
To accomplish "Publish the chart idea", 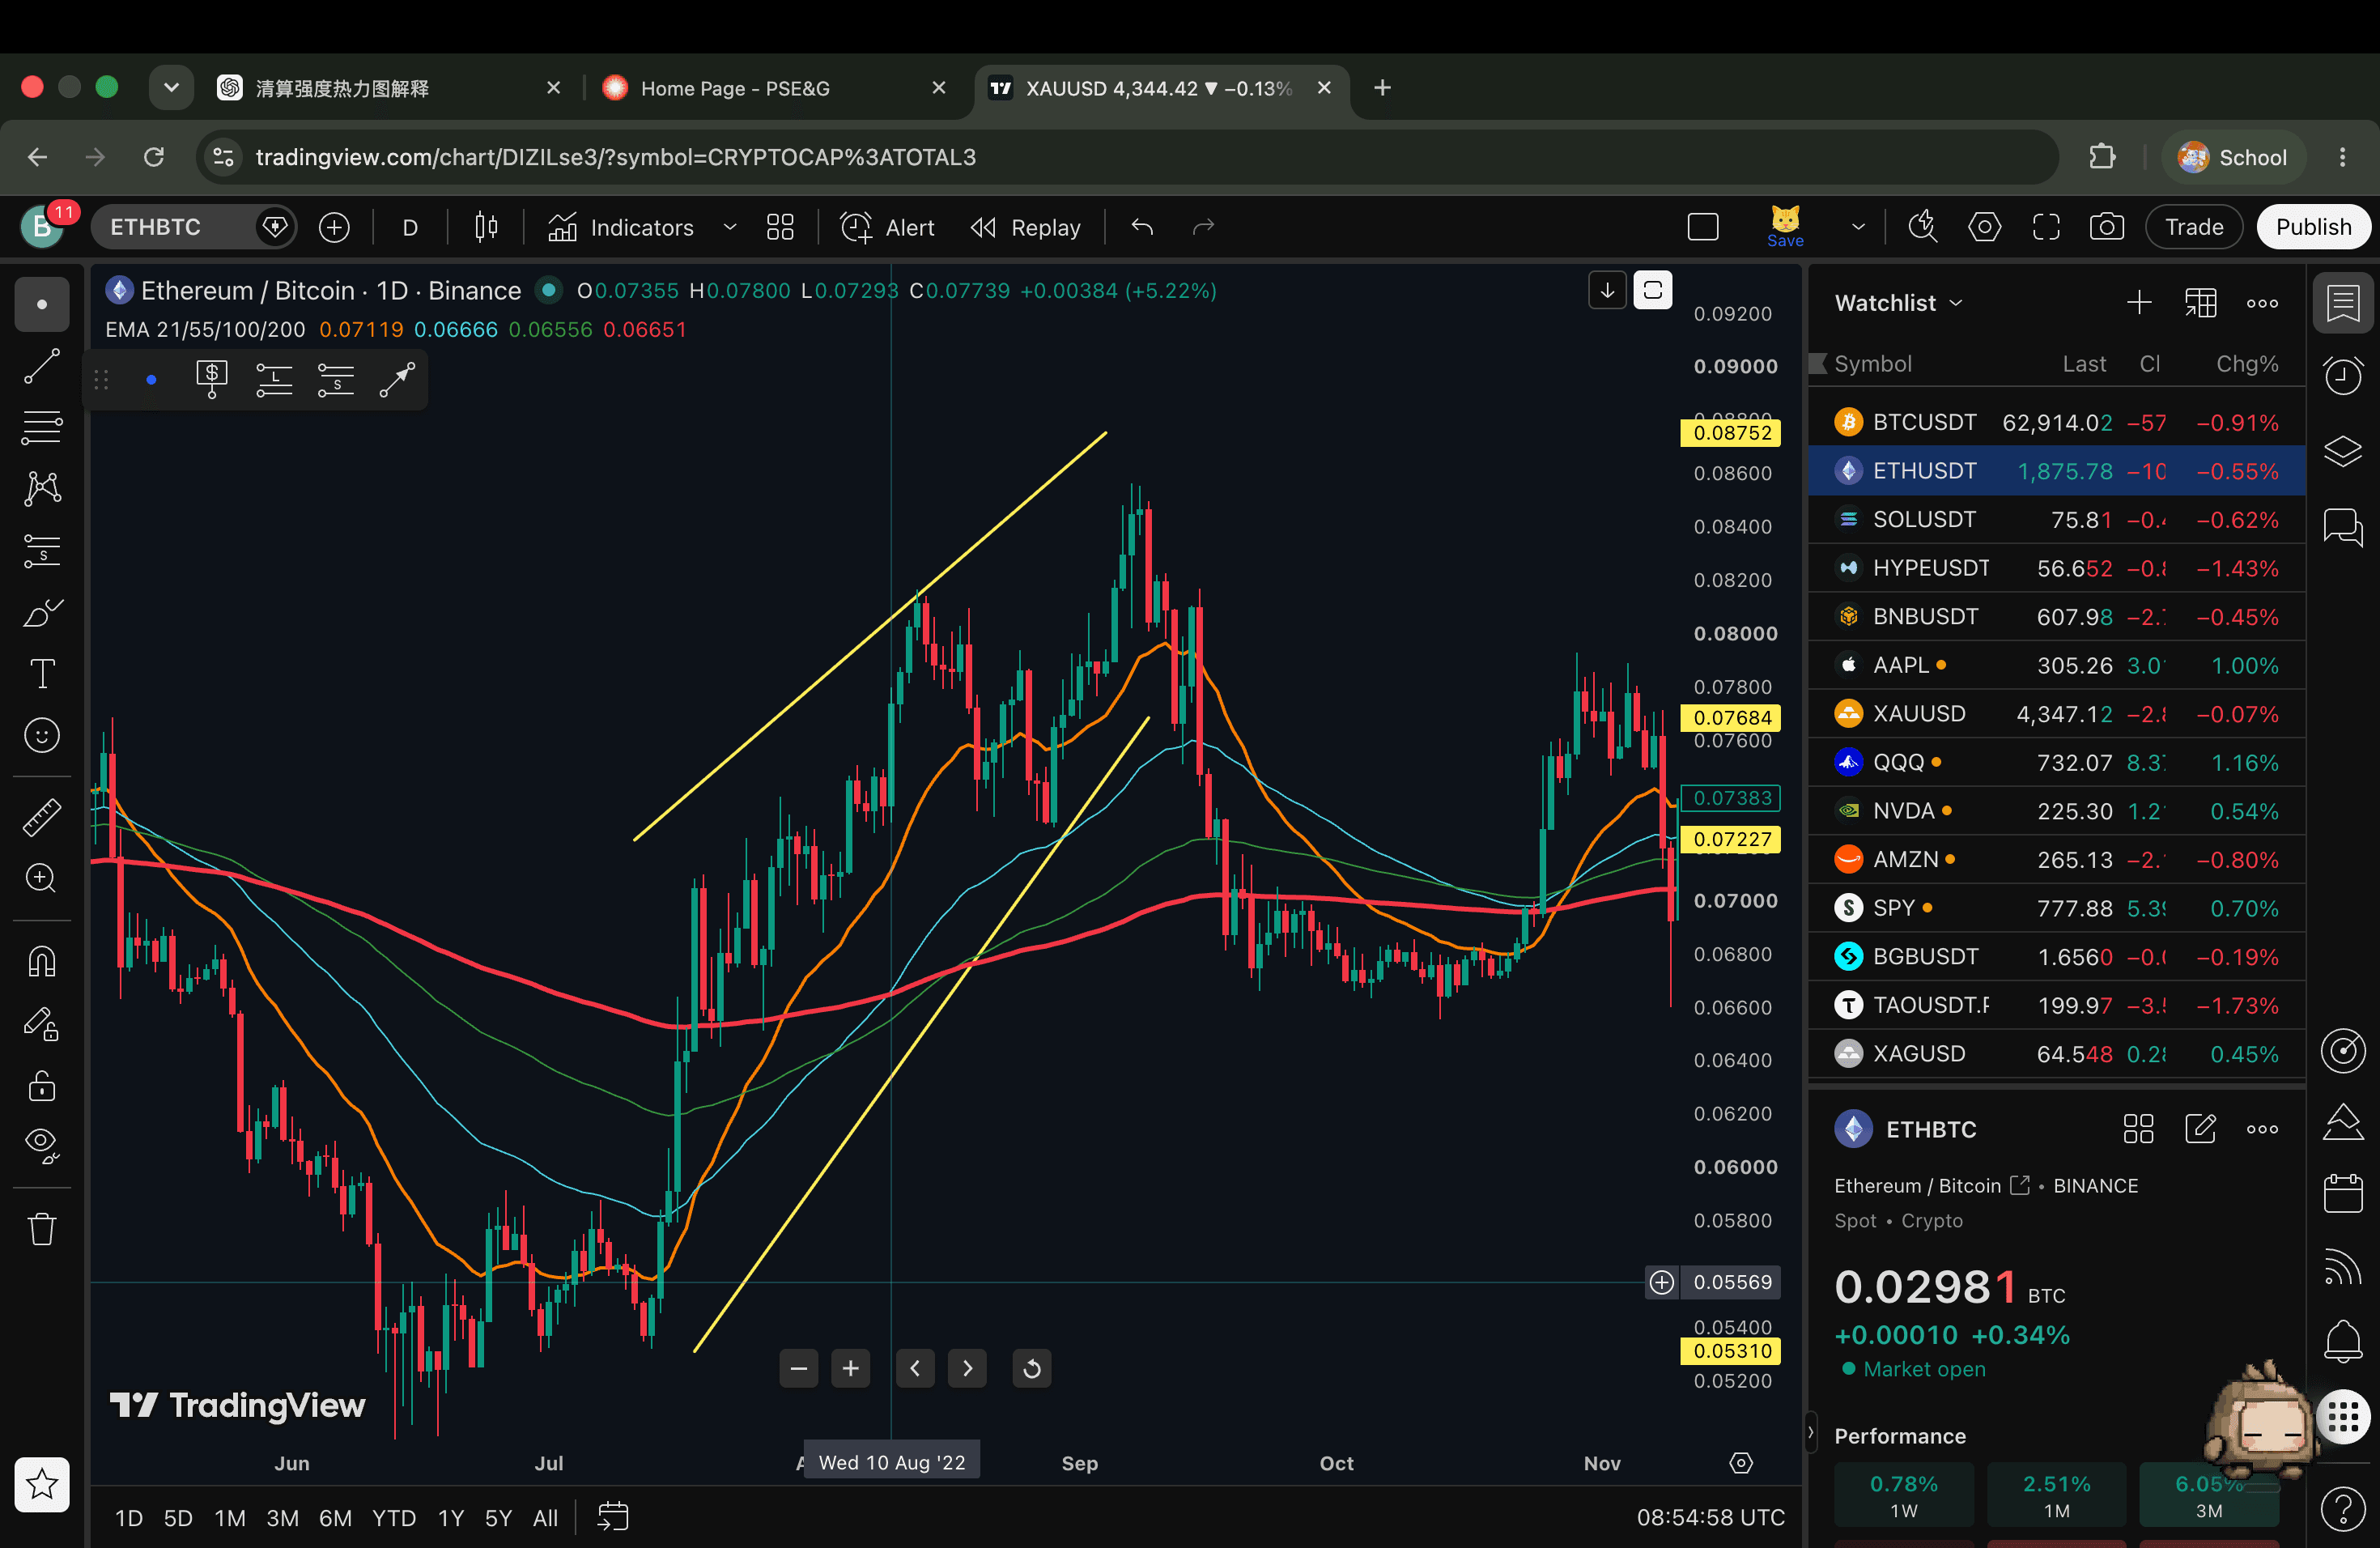I will [2313, 227].
